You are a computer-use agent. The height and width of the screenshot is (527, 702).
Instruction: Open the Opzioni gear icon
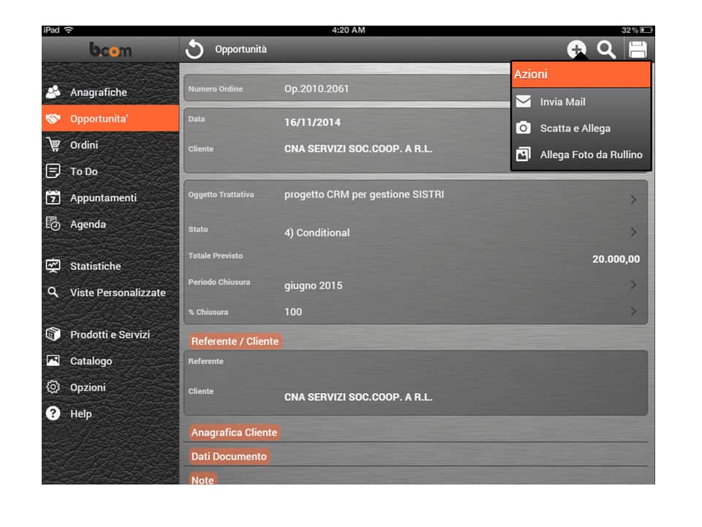coord(53,387)
